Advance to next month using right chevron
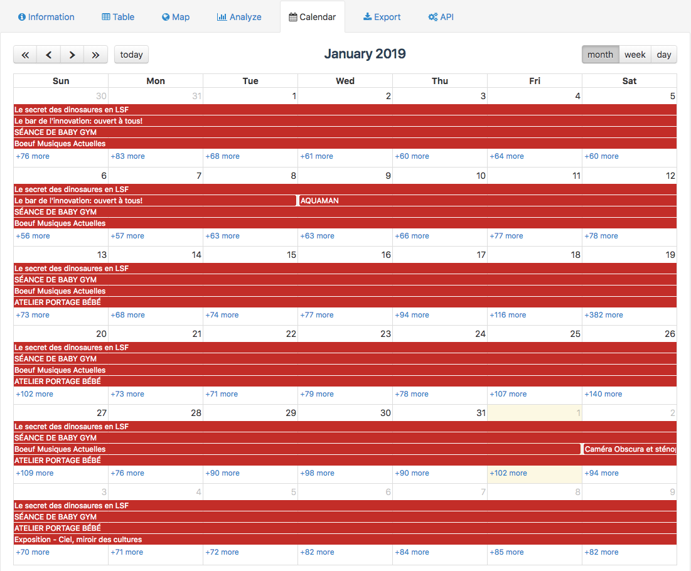The image size is (691, 571). click(x=72, y=55)
